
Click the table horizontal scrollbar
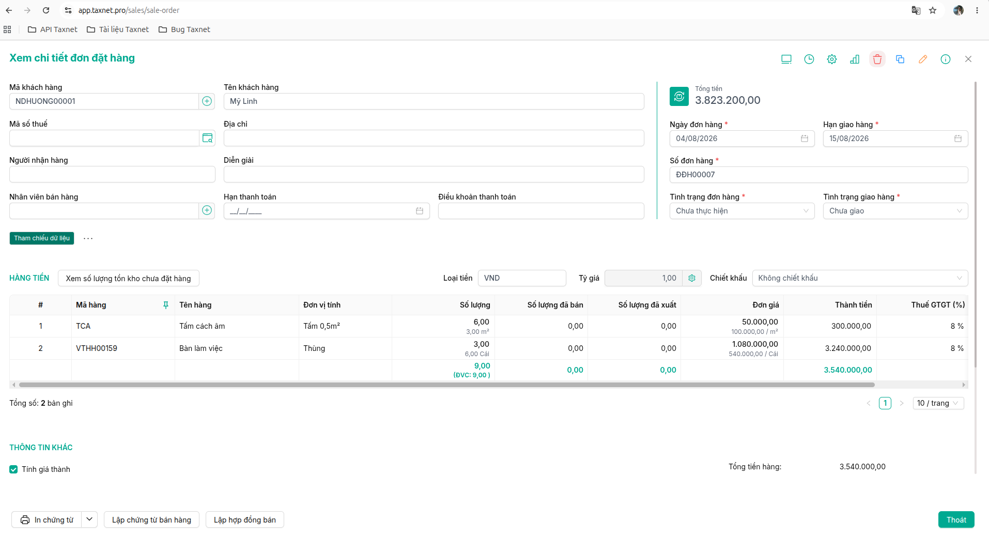coord(447,385)
